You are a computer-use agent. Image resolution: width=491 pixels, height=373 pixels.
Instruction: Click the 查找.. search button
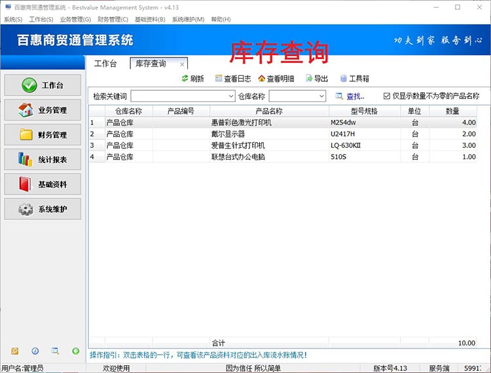(x=350, y=96)
